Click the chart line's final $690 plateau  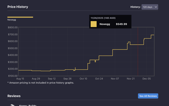[x=153, y=35]
